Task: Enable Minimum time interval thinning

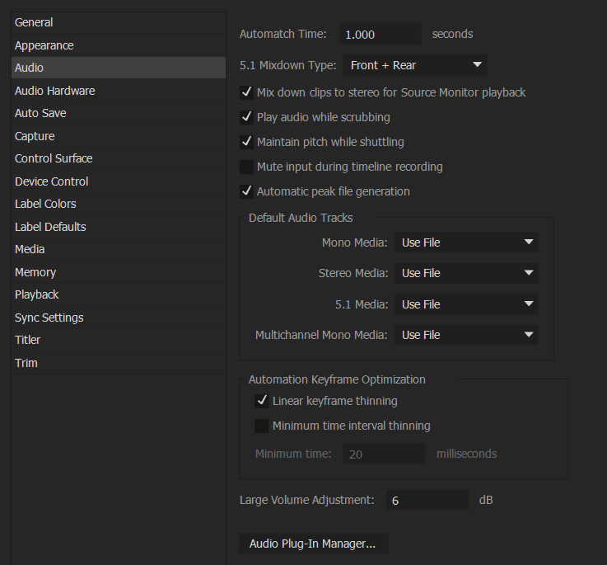Action: click(x=262, y=426)
